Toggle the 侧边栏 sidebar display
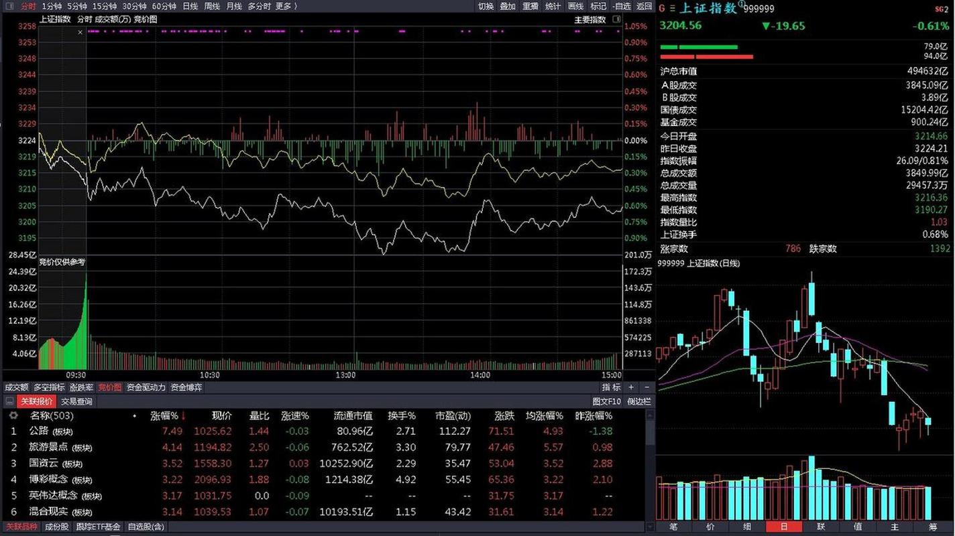 point(638,402)
